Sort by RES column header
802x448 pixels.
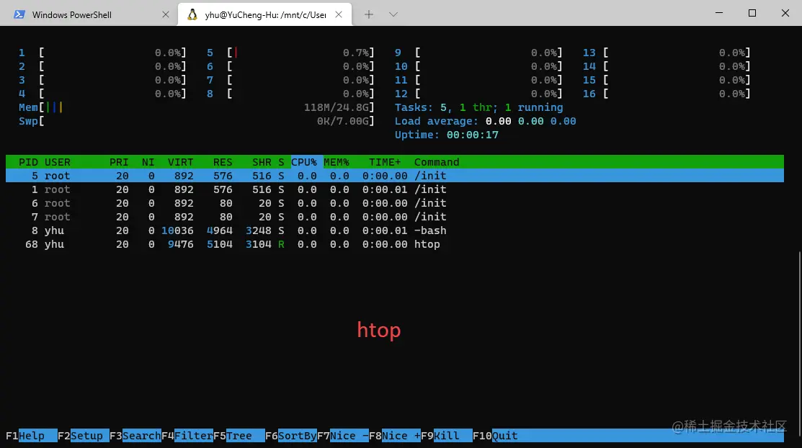click(x=223, y=162)
